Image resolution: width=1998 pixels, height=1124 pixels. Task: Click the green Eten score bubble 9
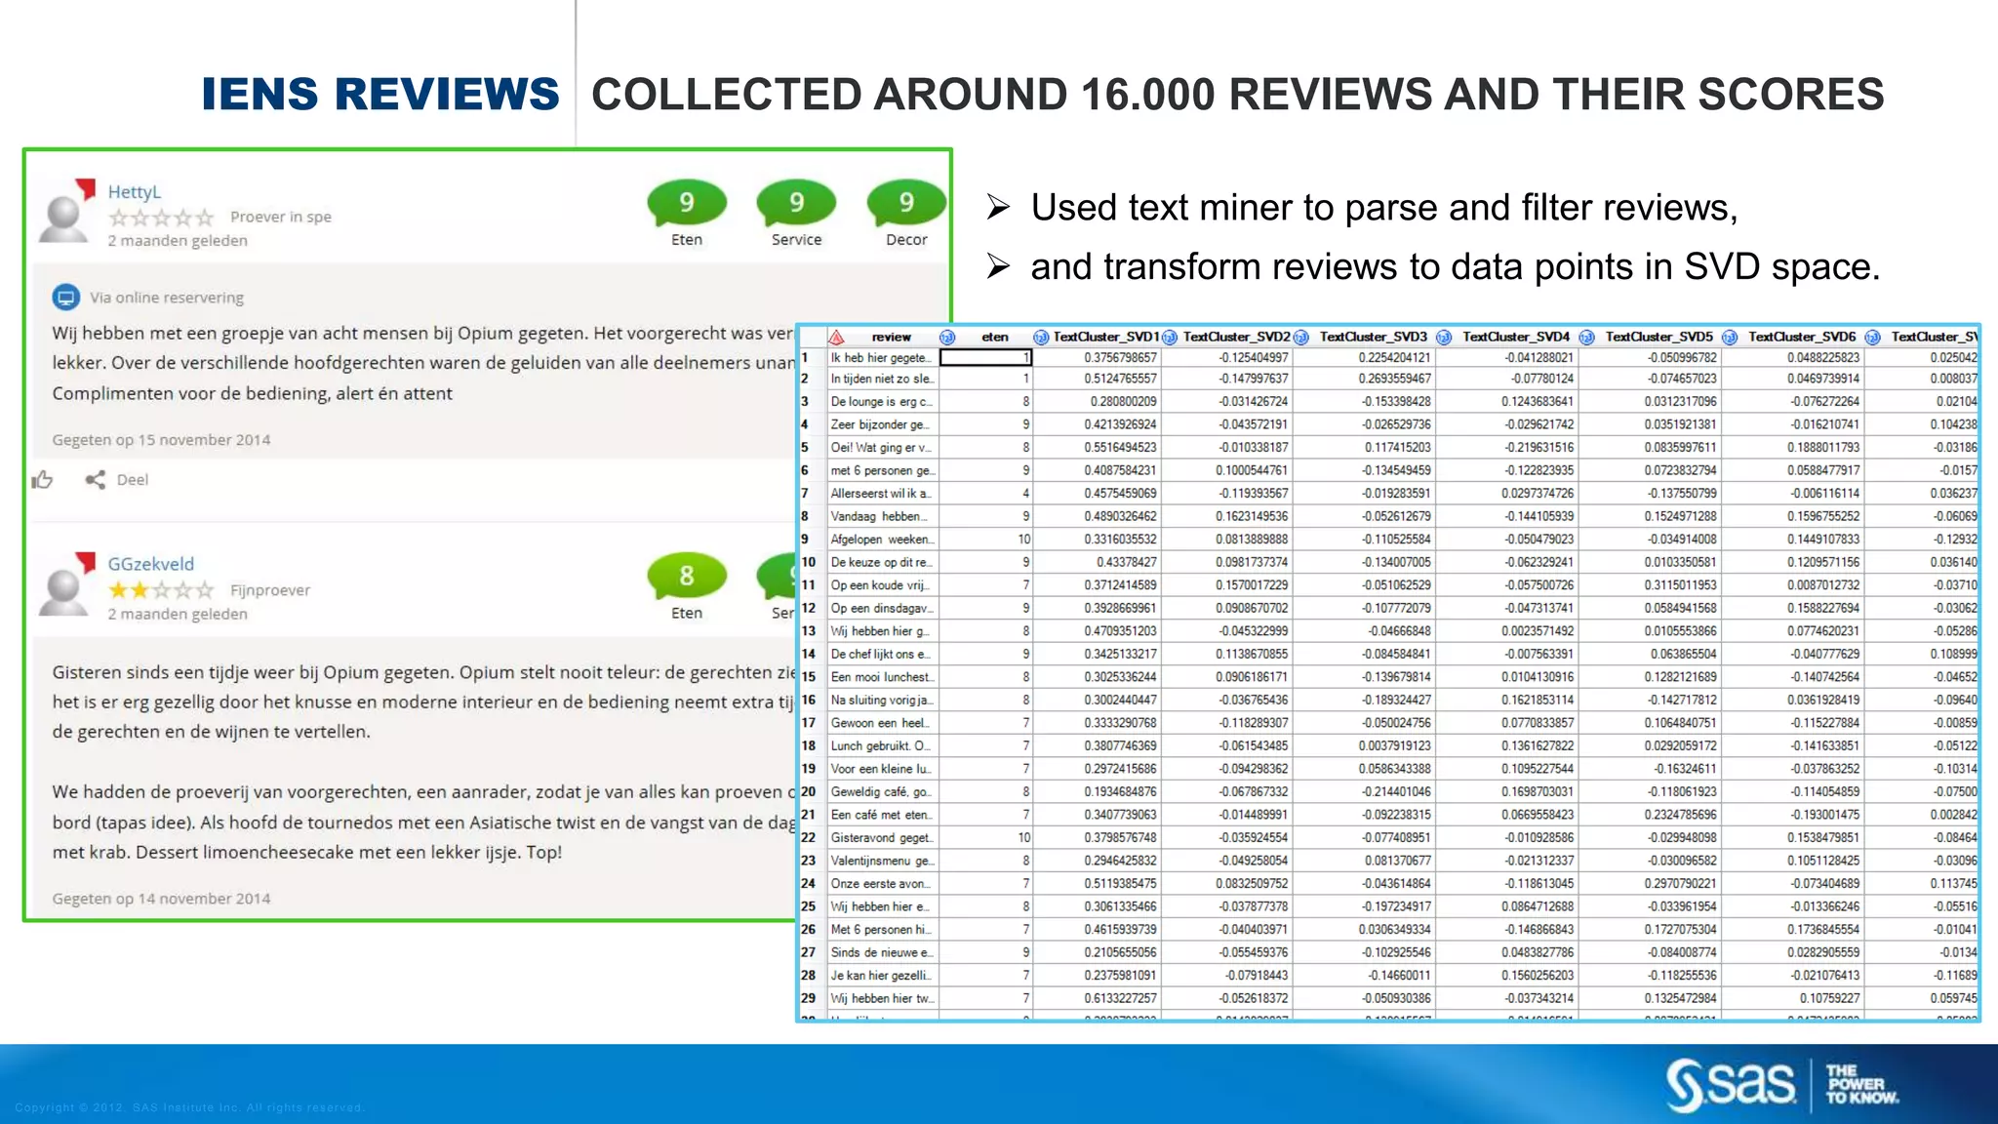click(687, 202)
